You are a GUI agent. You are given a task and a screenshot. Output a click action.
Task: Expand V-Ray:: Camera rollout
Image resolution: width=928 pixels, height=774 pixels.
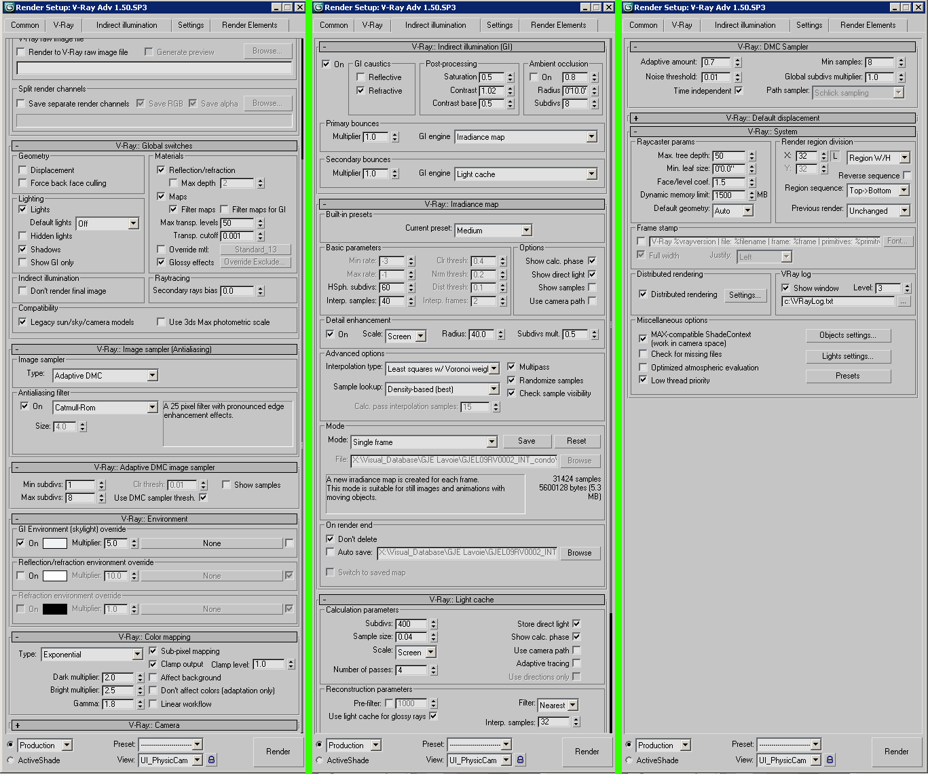click(x=154, y=725)
